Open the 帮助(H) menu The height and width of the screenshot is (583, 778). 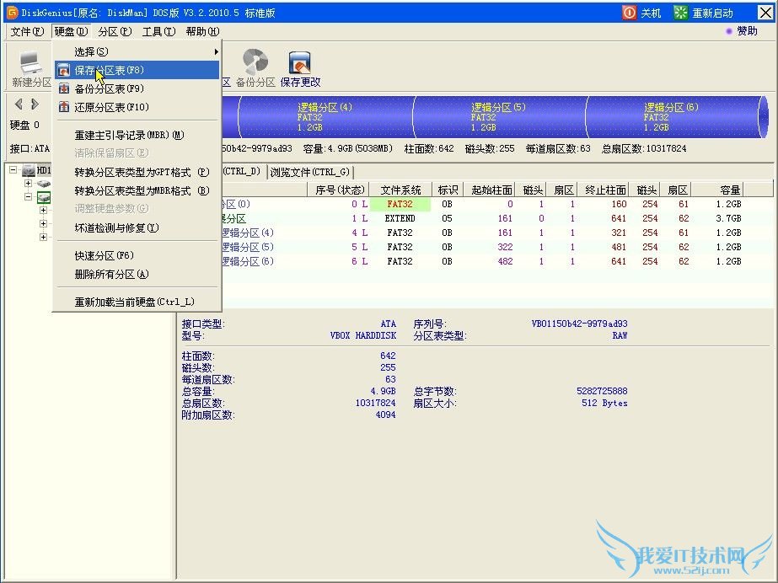[x=202, y=31]
